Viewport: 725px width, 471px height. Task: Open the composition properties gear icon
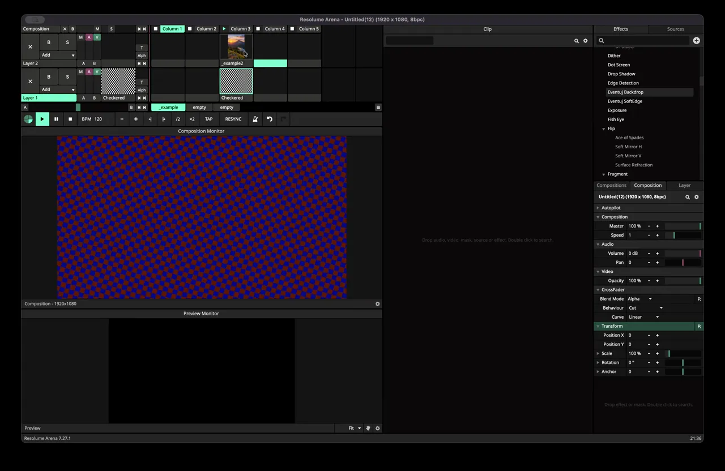pos(697,197)
